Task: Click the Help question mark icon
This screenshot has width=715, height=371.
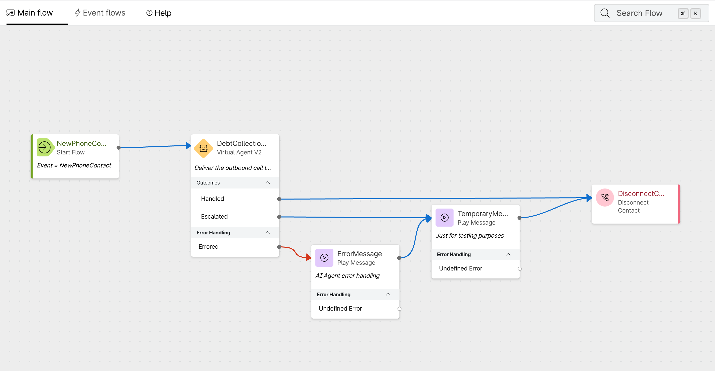Action: click(149, 13)
